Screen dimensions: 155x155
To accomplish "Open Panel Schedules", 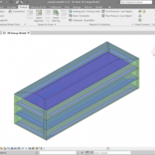I will point(79,16).
